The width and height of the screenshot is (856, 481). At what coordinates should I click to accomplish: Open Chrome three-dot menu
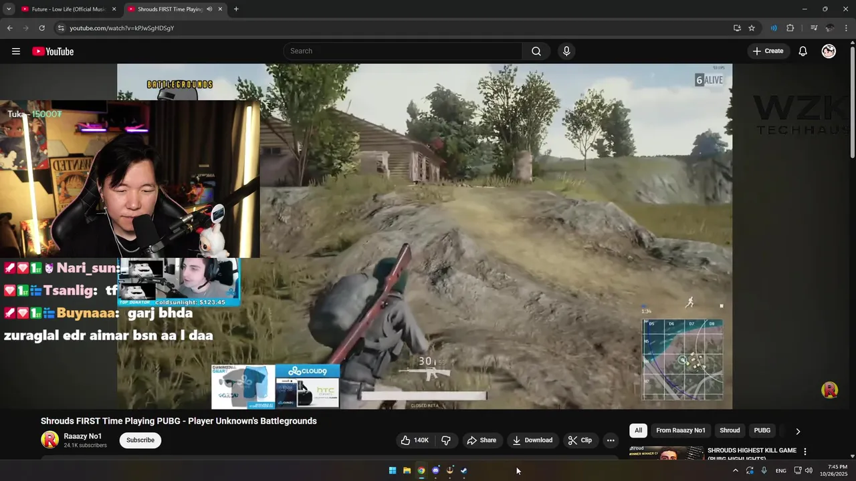click(847, 28)
